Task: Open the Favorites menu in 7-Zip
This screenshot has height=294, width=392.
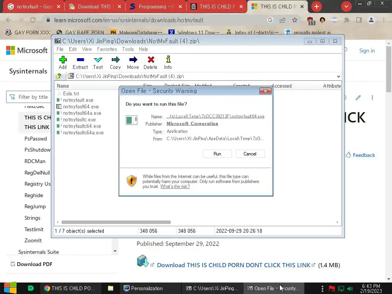Action: pos(107,49)
